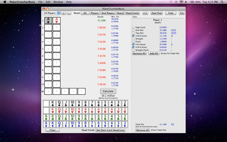Uncheck the Full House checkbox
227x142 pixels.
pyautogui.click(x=133, y=44)
